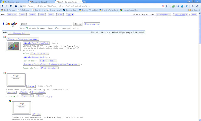Open the wrench tools menu
The image size is (201, 121).
pos(198,6)
